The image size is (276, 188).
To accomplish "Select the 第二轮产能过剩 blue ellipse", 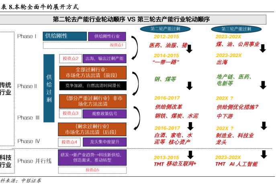I will coord(165,29).
